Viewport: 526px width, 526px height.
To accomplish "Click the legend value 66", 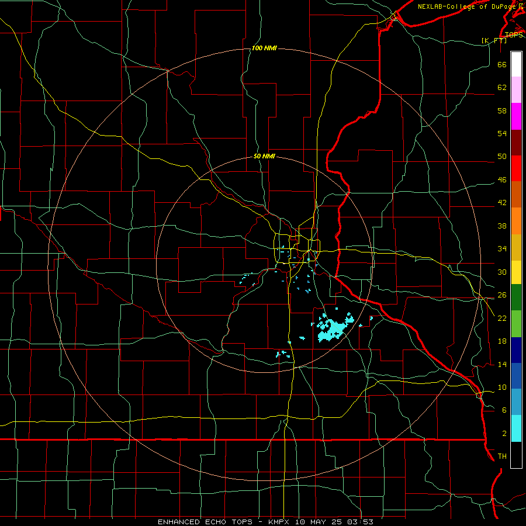I will [x=502, y=65].
